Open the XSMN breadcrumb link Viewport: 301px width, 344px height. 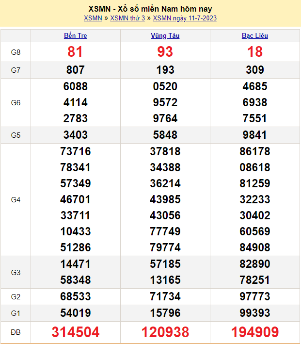93,18
